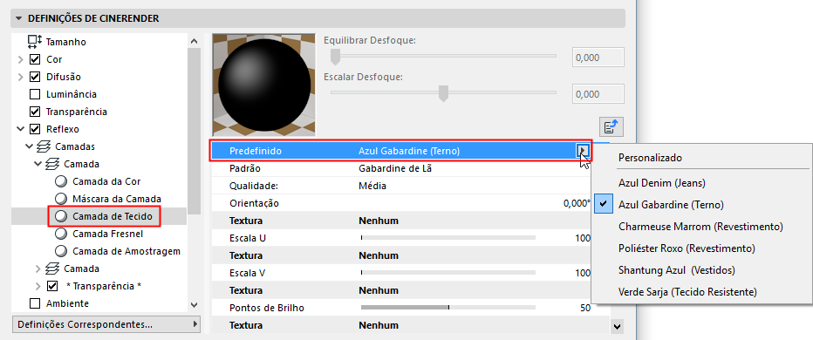Click the sphere icon beside Camada de Tecido
Viewport: 813px width, 340px height.
(62, 216)
